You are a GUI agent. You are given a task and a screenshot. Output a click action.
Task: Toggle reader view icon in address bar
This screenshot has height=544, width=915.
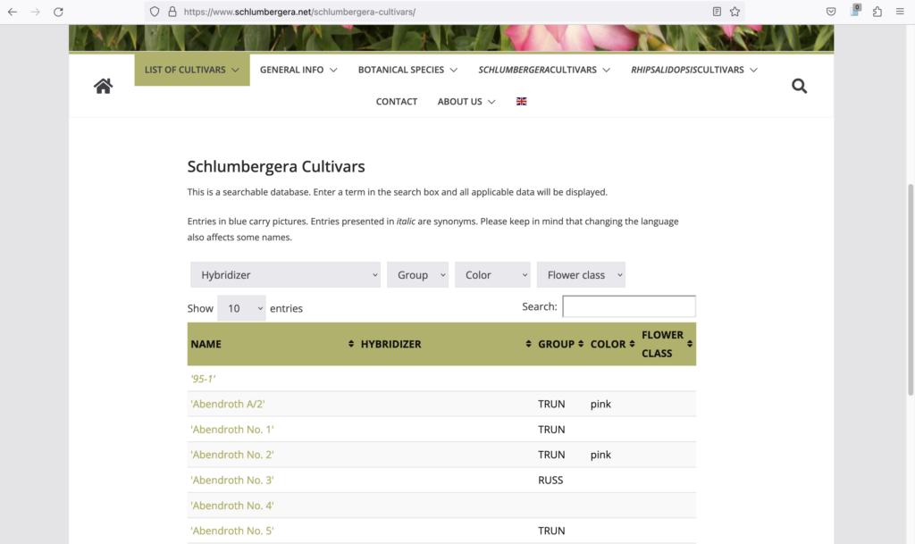717,12
